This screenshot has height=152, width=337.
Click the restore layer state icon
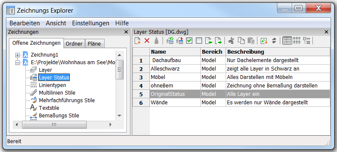click(170, 41)
